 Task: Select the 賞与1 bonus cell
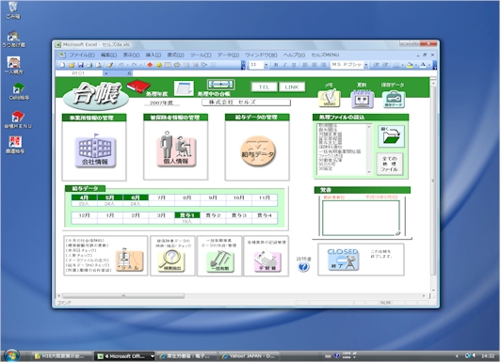pyautogui.click(x=187, y=215)
